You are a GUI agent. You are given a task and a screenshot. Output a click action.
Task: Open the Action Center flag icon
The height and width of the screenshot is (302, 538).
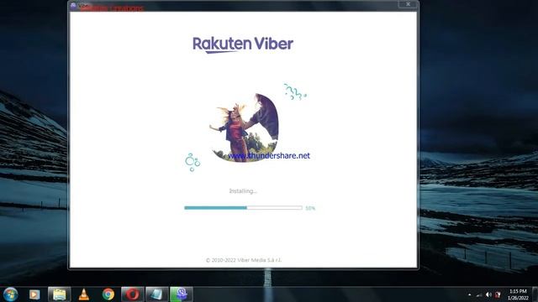point(498,294)
